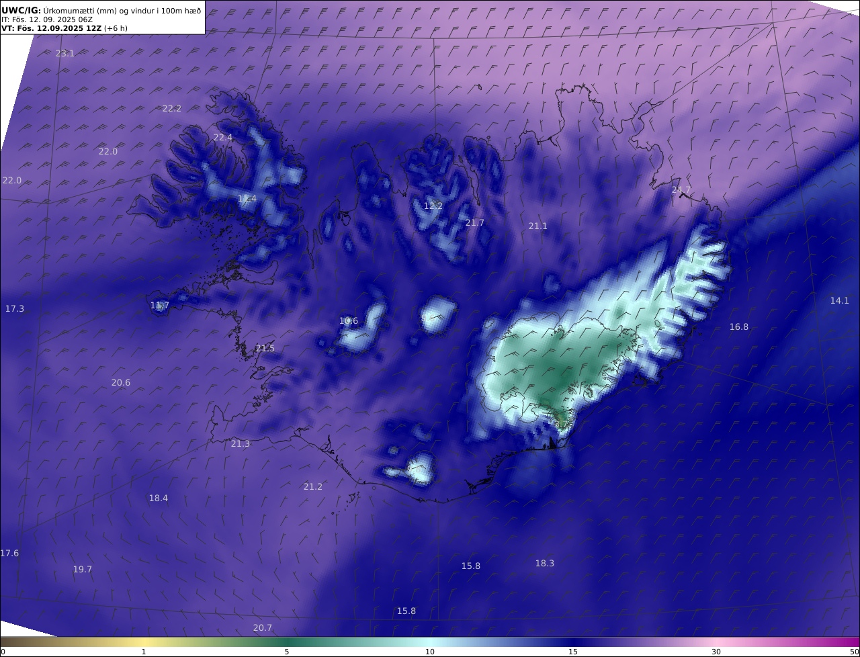Select the map value 18.4
860x657 pixels.
pos(159,498)
